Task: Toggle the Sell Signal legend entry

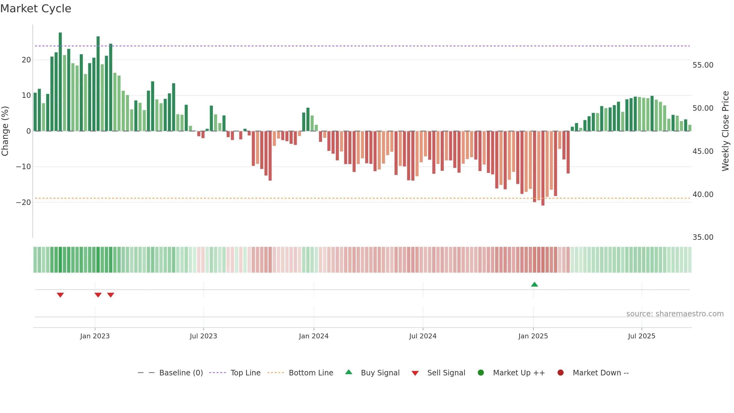Action: (x=438, y=373)
